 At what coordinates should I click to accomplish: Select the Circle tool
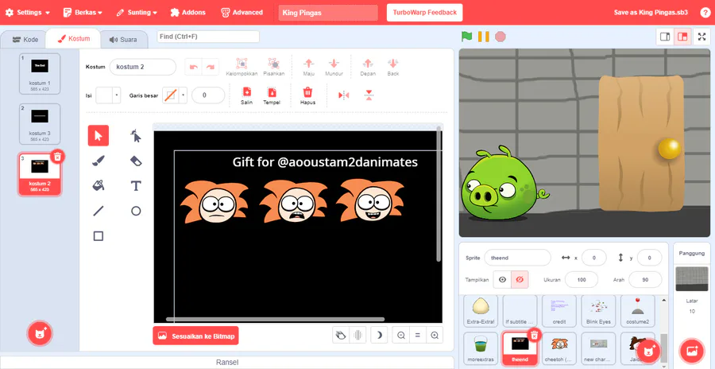136,211
